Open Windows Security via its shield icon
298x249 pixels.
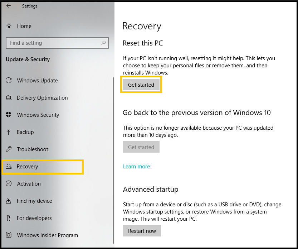click(x=10, y=115)
